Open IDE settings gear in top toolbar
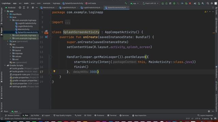 tap(212, 3)
